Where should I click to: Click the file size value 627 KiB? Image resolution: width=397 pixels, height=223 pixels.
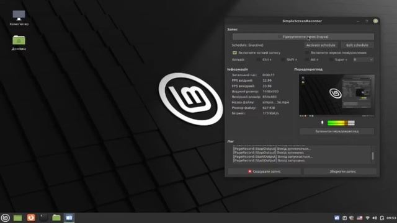point(269,108)
